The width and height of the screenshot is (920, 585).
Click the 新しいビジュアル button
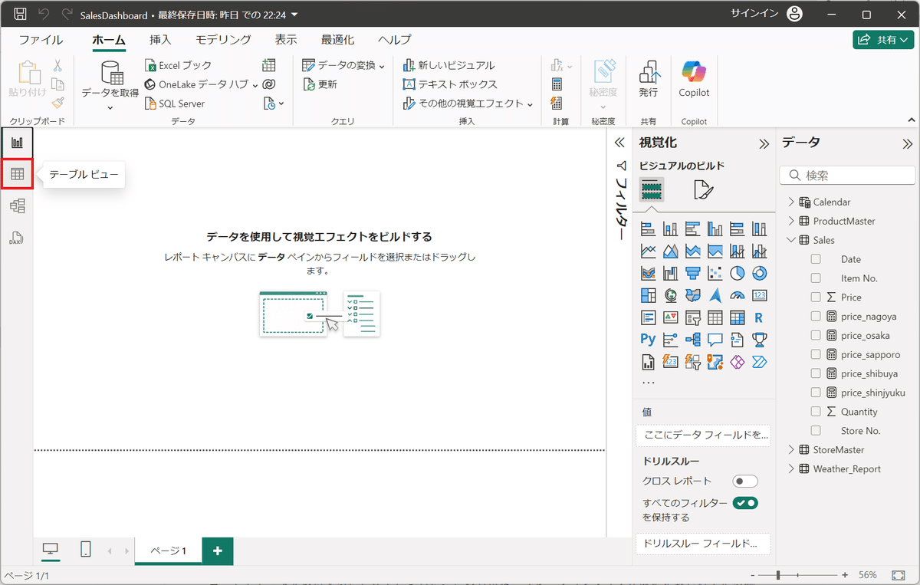449,65
